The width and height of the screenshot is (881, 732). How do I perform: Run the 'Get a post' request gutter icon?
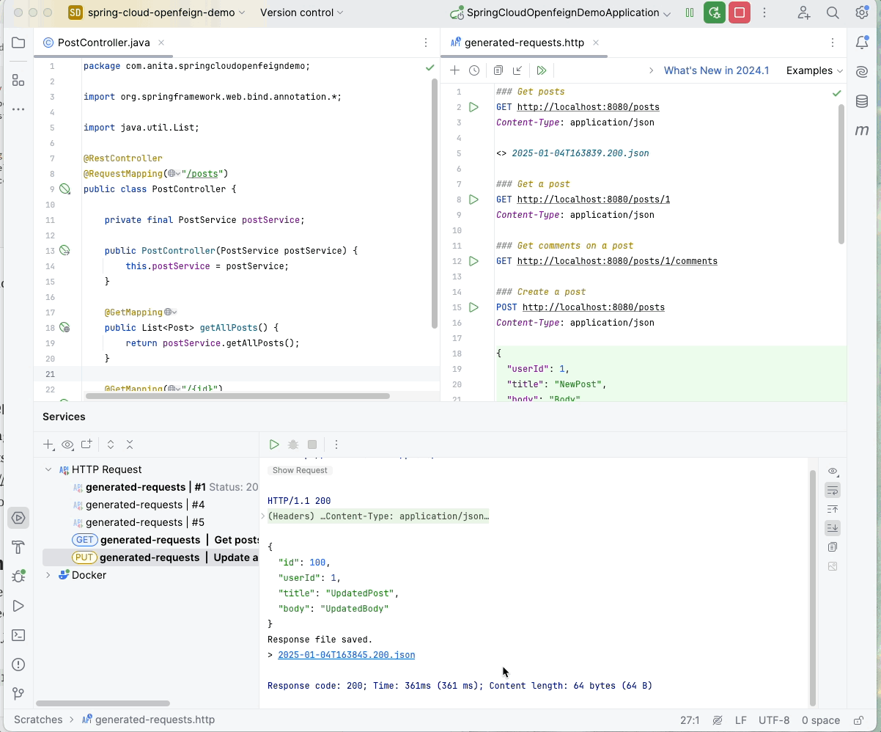pos(473,200)
